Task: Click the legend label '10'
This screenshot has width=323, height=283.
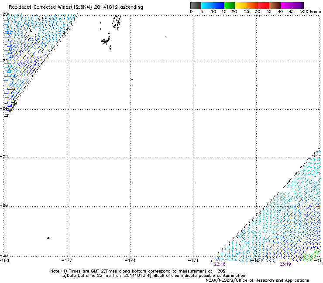Action: [x=213, y=12]
